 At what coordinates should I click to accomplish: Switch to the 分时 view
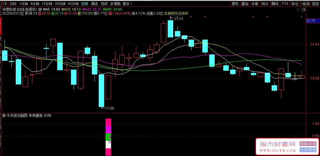(13, 4)
